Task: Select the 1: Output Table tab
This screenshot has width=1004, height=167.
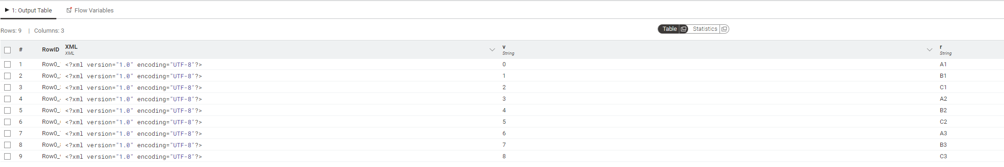Action: point(28,10)
